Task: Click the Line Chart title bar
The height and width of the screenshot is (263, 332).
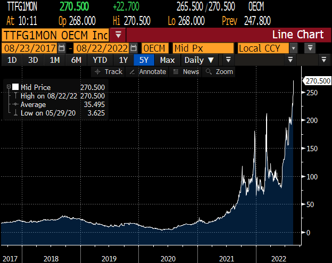Action: (x=229, y=35)
